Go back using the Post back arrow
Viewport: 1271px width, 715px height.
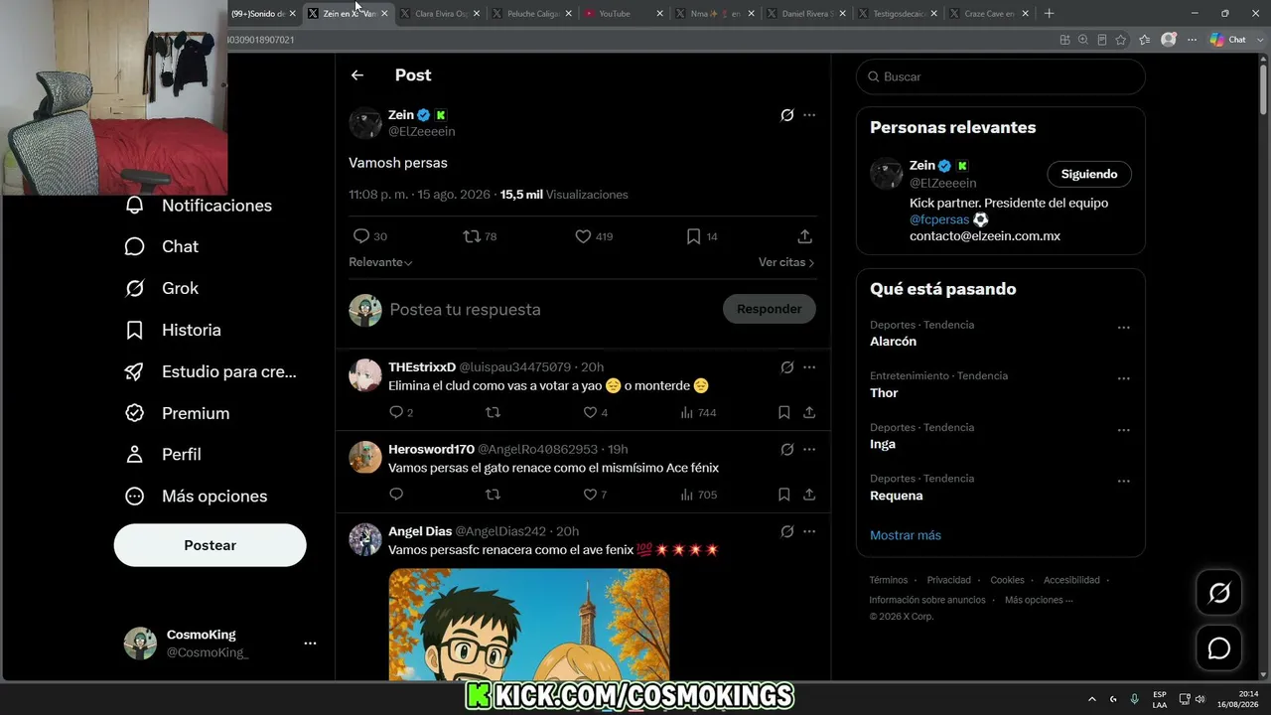357,75
